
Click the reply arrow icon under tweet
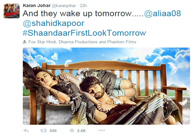pyautogui.click(x=26, y=130)
